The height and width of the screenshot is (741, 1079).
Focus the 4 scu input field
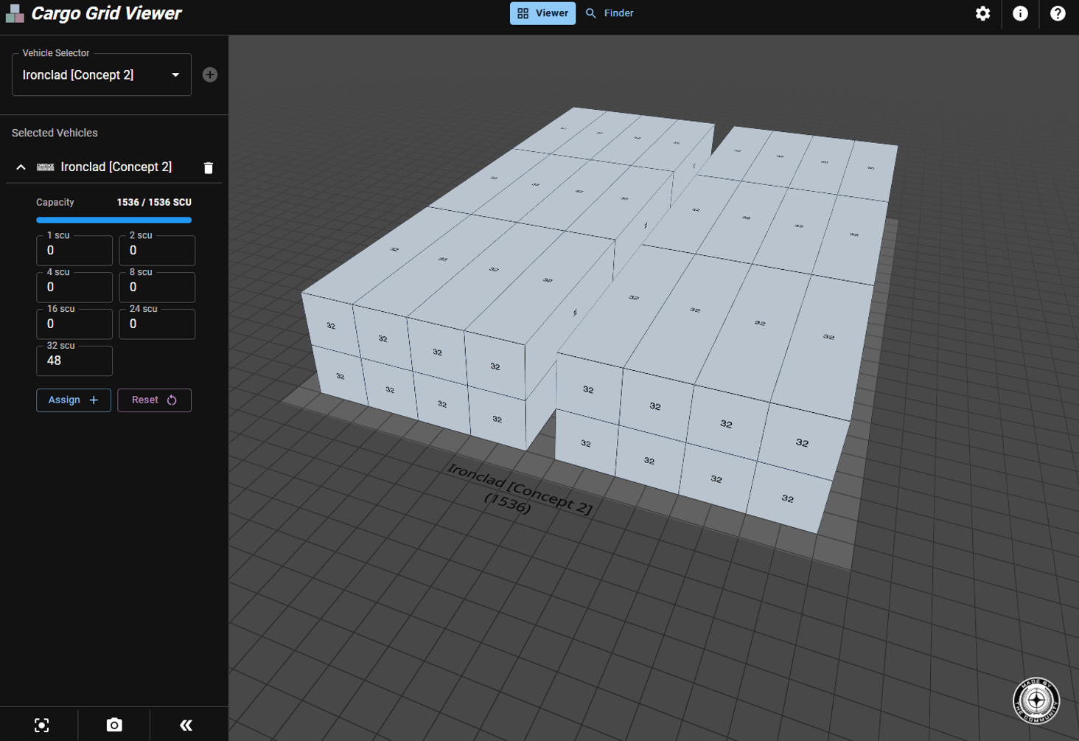coord(74,287)
